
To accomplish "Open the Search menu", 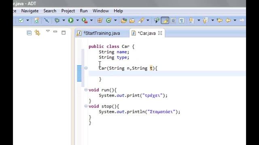I will tap(50, 11).
